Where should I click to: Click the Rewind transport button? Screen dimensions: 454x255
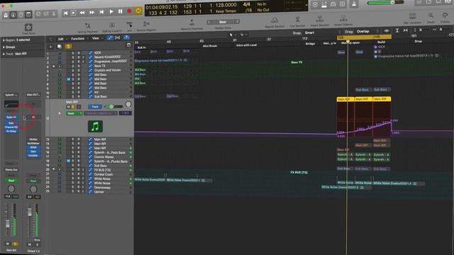(x=82, y=13)
